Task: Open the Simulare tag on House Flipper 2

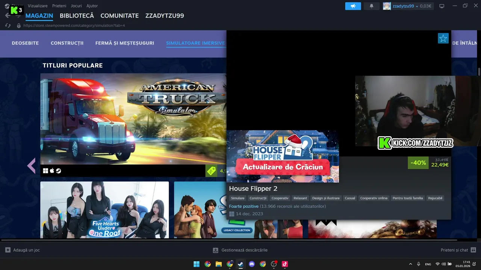Action: point(237,198)
